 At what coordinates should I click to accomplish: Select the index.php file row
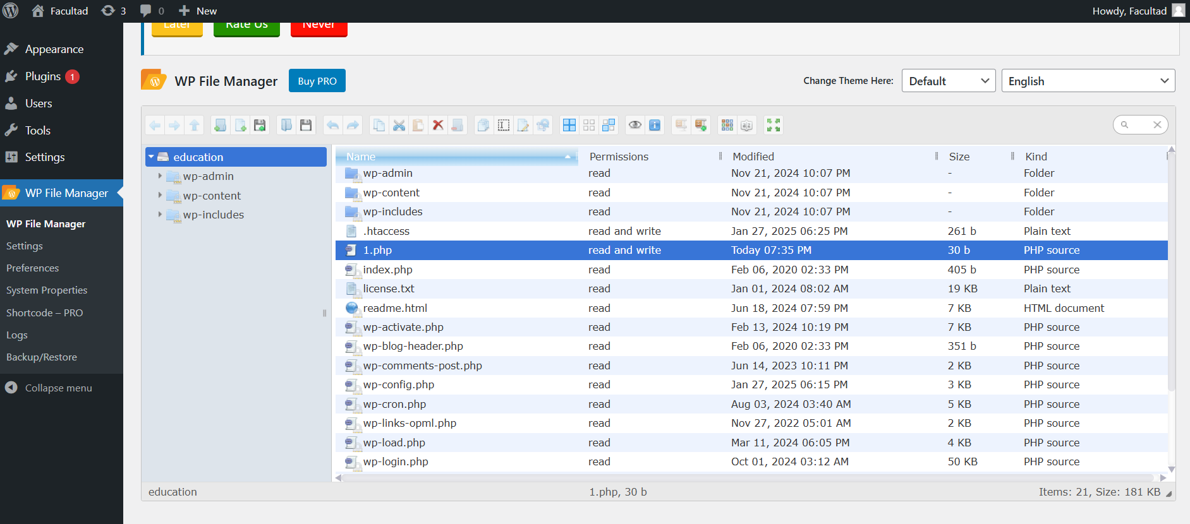pyautogui.click(x=751, y=270)
